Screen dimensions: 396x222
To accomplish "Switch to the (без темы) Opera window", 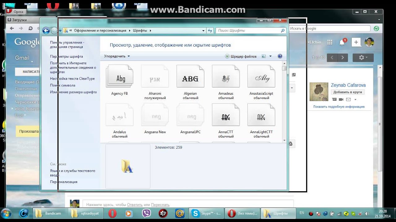I will click(x=243, y=213).
